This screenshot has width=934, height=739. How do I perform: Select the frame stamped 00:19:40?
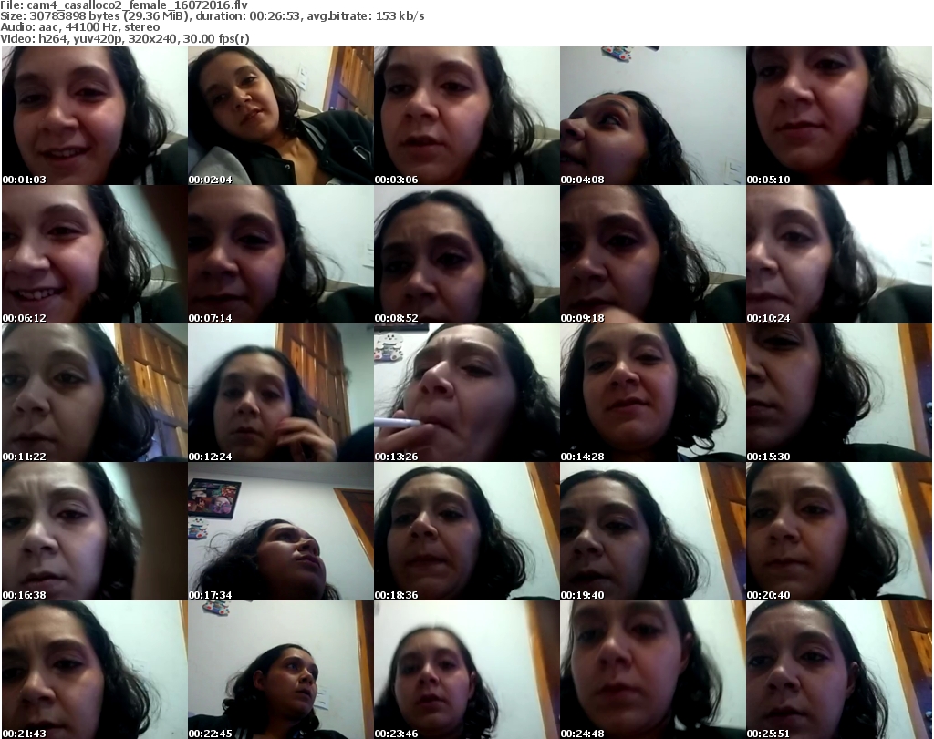pos(652,531)
